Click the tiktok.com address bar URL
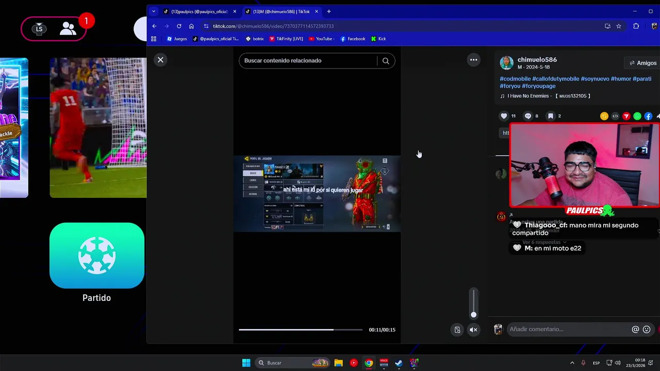Screen dimensions: 660x371 (x=273, y=26)
